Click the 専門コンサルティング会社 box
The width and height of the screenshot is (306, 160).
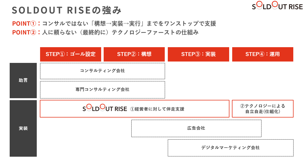pos(103,90)
